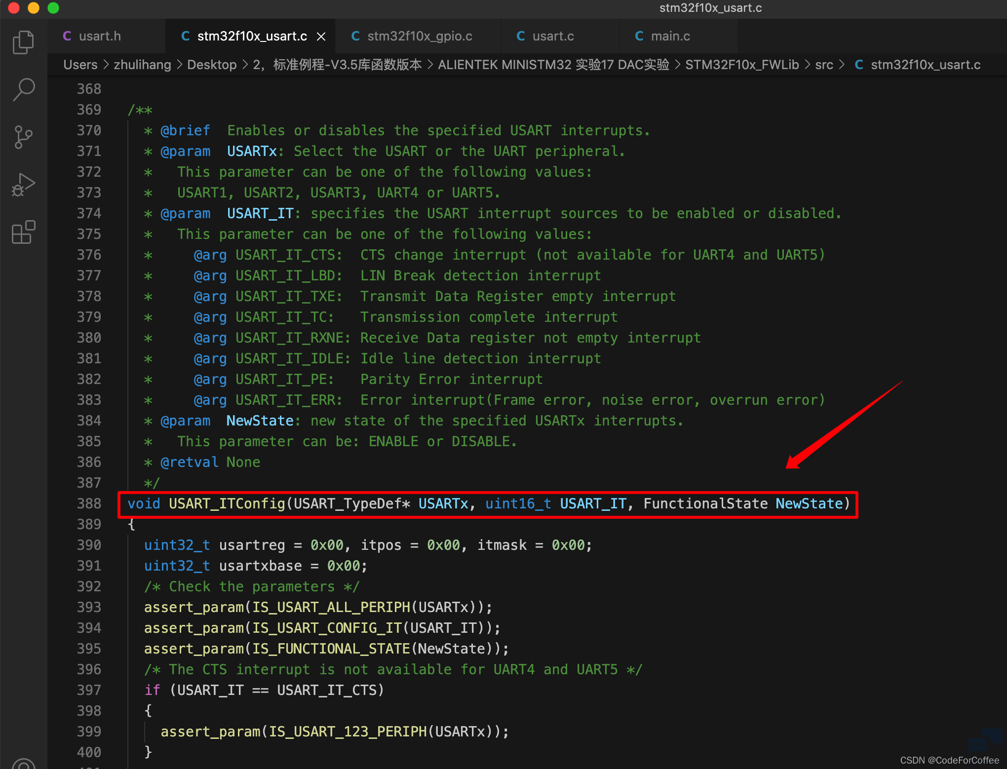Open the Search magnifier in activity bar
The height and width of the screenshot is (769, 1007).
coord(23,90)
